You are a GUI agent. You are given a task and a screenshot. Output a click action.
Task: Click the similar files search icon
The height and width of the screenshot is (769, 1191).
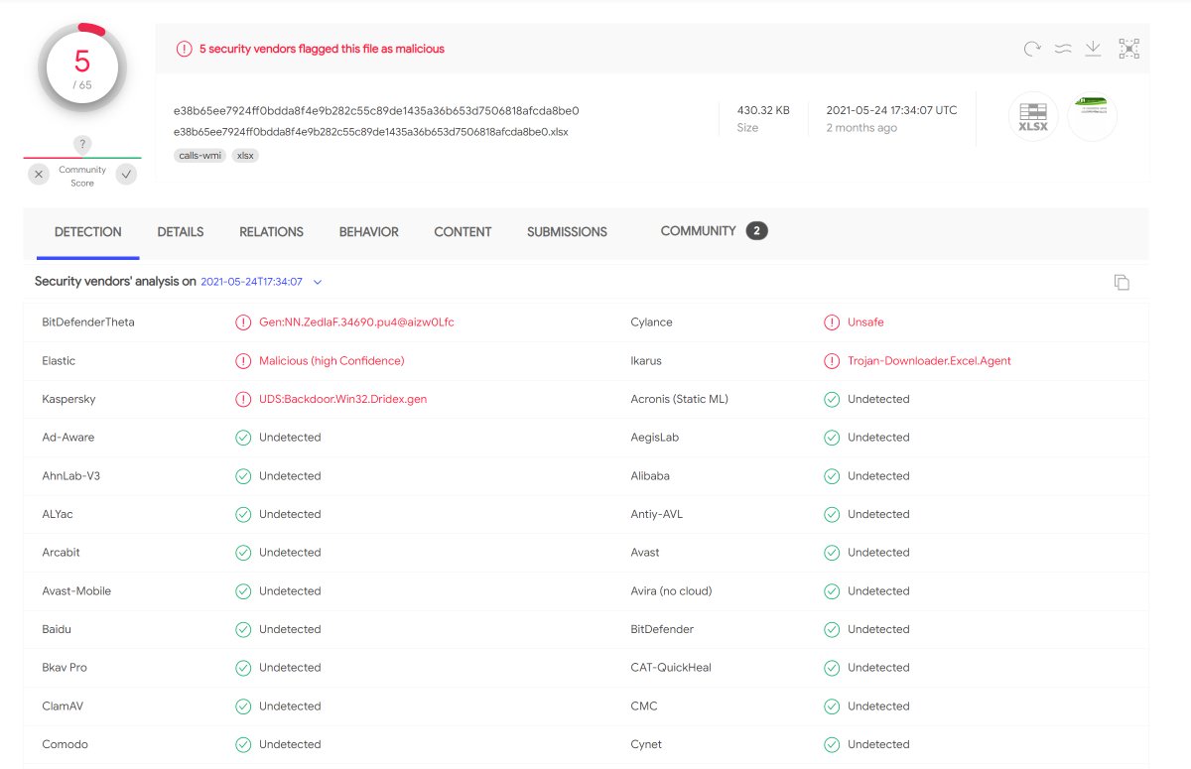click(1062, 49)
